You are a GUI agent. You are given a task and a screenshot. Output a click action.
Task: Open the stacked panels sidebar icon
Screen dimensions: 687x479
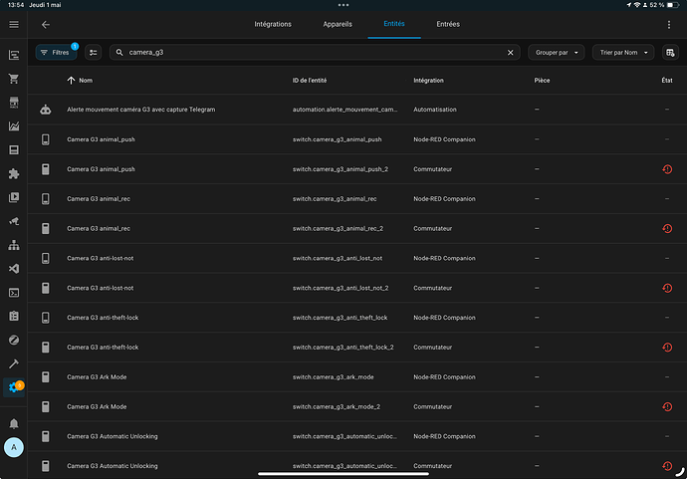[14, 150]
